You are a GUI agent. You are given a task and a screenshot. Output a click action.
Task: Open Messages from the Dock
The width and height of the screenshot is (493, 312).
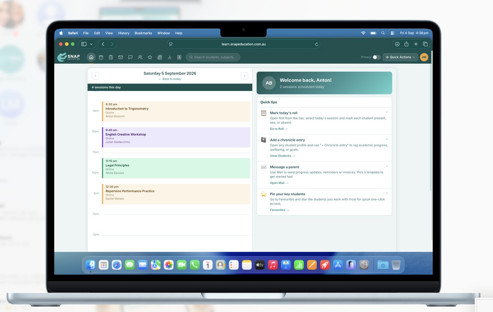coord(130,265)
